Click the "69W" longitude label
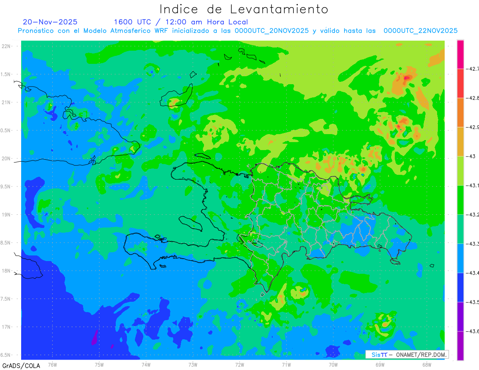 pyautogui.click(x=380, y=364)
